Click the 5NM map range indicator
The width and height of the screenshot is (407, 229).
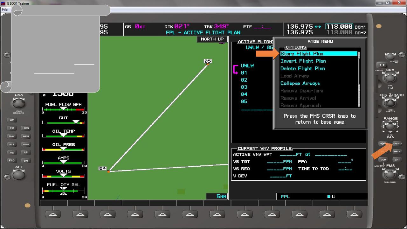point(217,197)
